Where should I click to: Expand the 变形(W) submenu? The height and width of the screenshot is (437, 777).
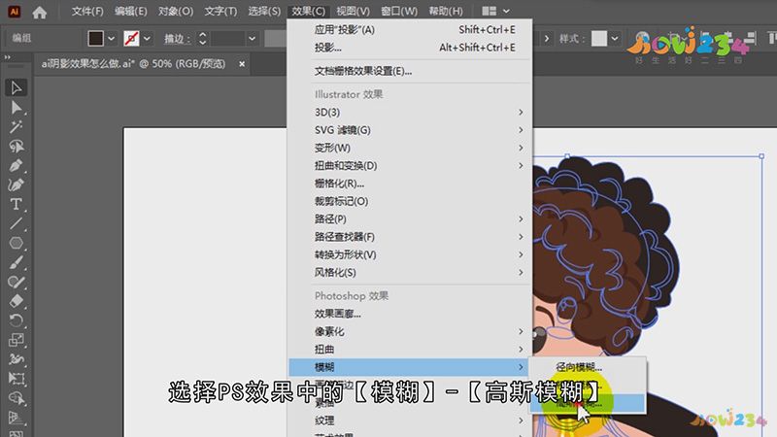(410, 149)
